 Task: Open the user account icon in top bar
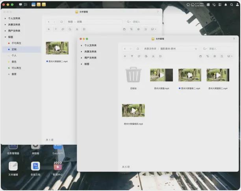(237, 5)
